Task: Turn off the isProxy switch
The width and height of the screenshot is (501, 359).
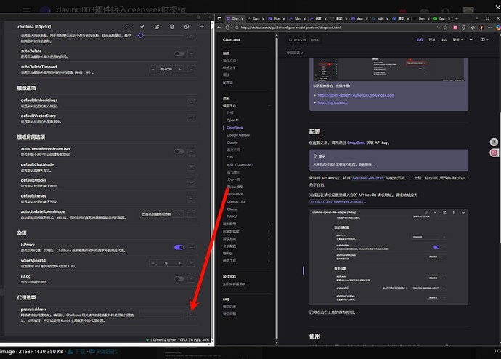Action: [x=179, y=247]
